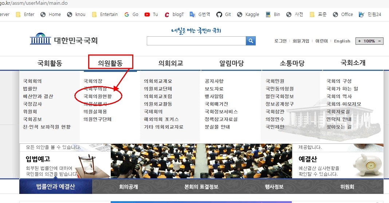Select the bottom 위원회 tab
Screen dimensions: 389x203
(347, 186)
